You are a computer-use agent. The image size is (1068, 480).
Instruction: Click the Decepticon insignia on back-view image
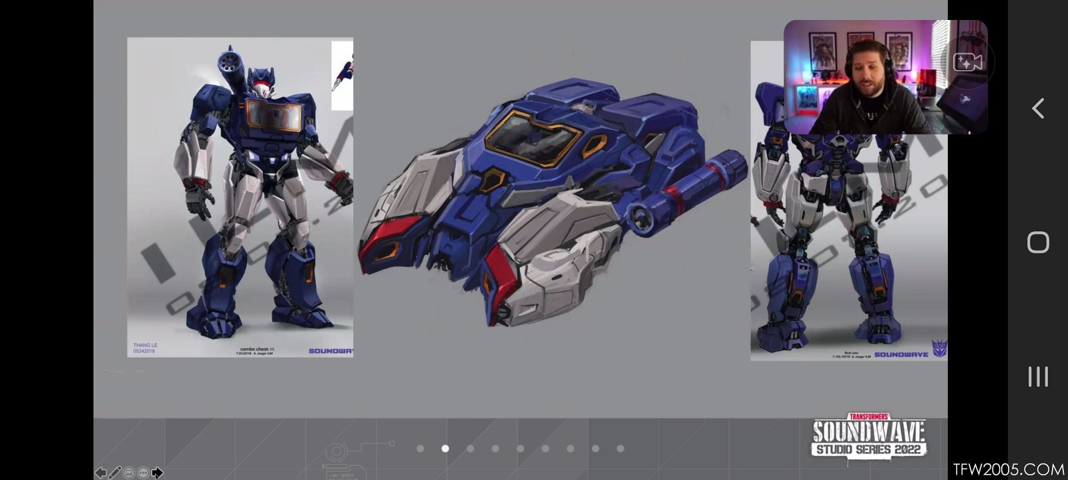pos(939,348)
